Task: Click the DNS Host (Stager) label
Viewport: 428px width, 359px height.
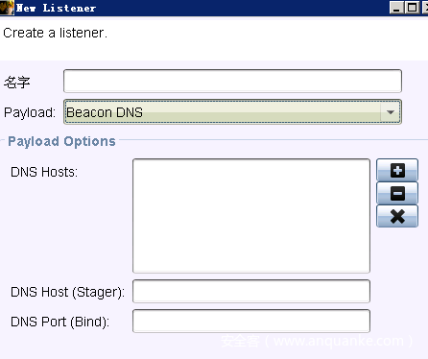Action: point(67,292)
